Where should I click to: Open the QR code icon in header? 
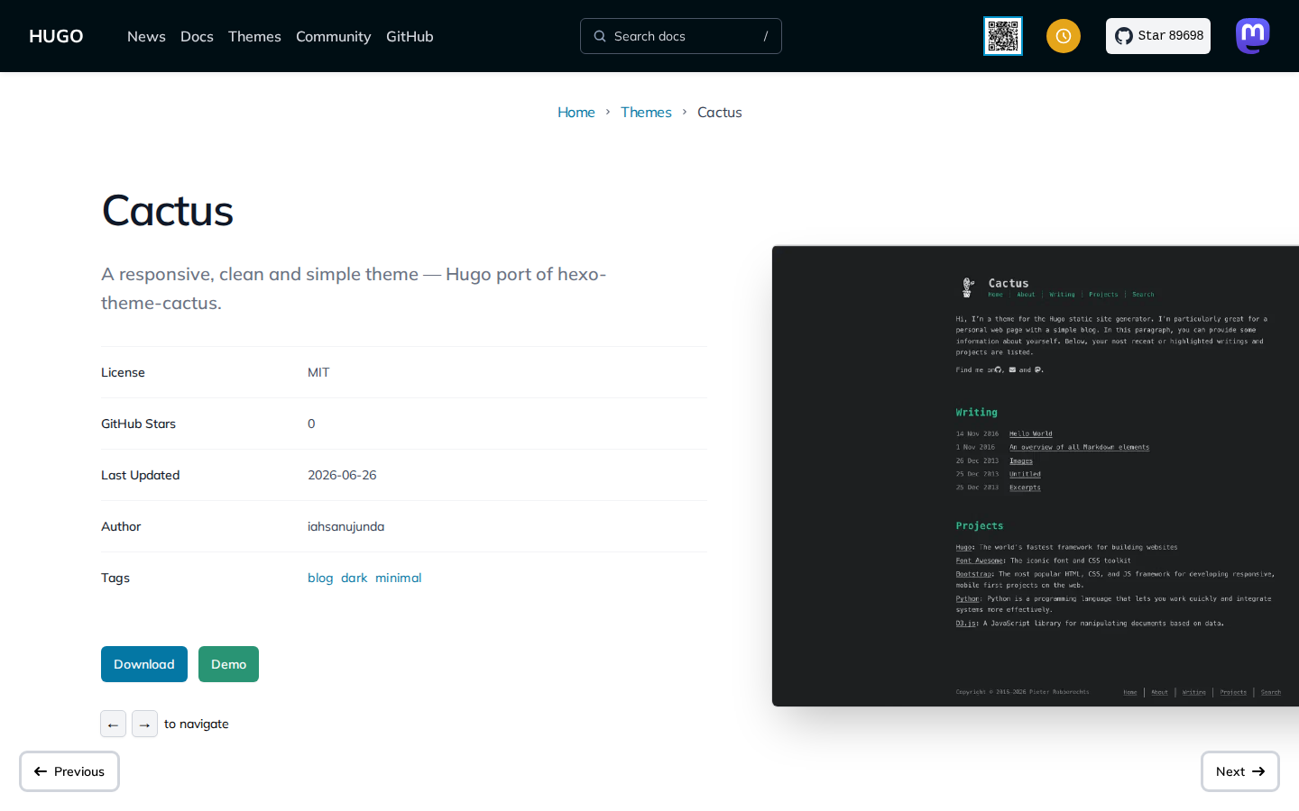pyautogui.click(x=1003, y=36)
